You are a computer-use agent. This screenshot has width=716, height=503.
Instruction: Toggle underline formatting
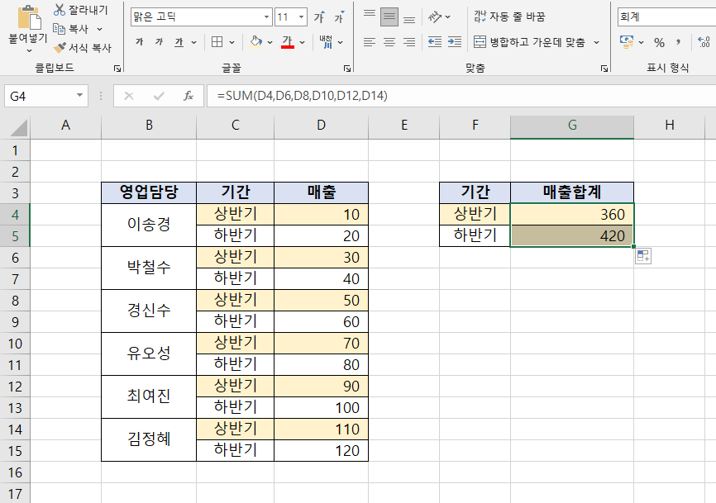179,42
